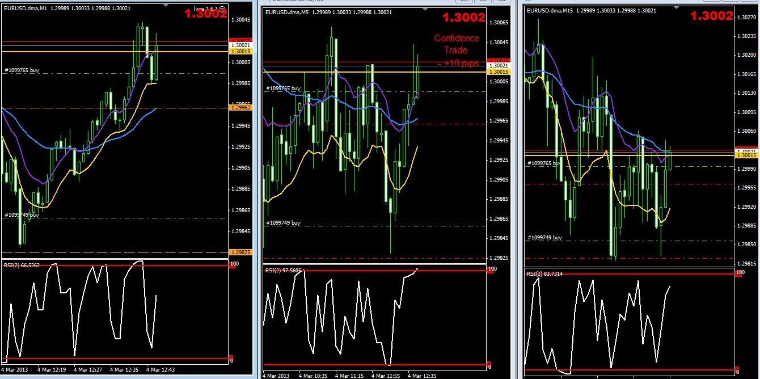Click the orange 1.29962 price tag on the M1 scale
The image size is (760, 379).
pos(240,107)
